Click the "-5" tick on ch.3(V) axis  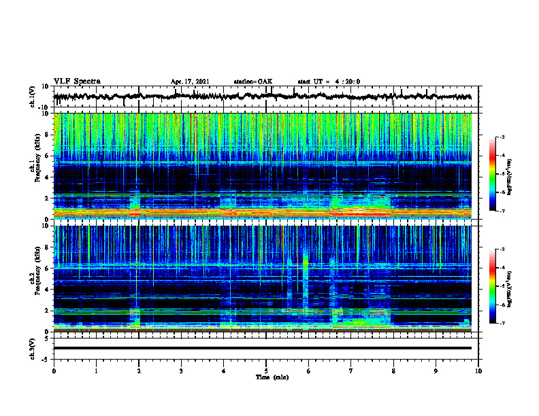click(46, 360)
